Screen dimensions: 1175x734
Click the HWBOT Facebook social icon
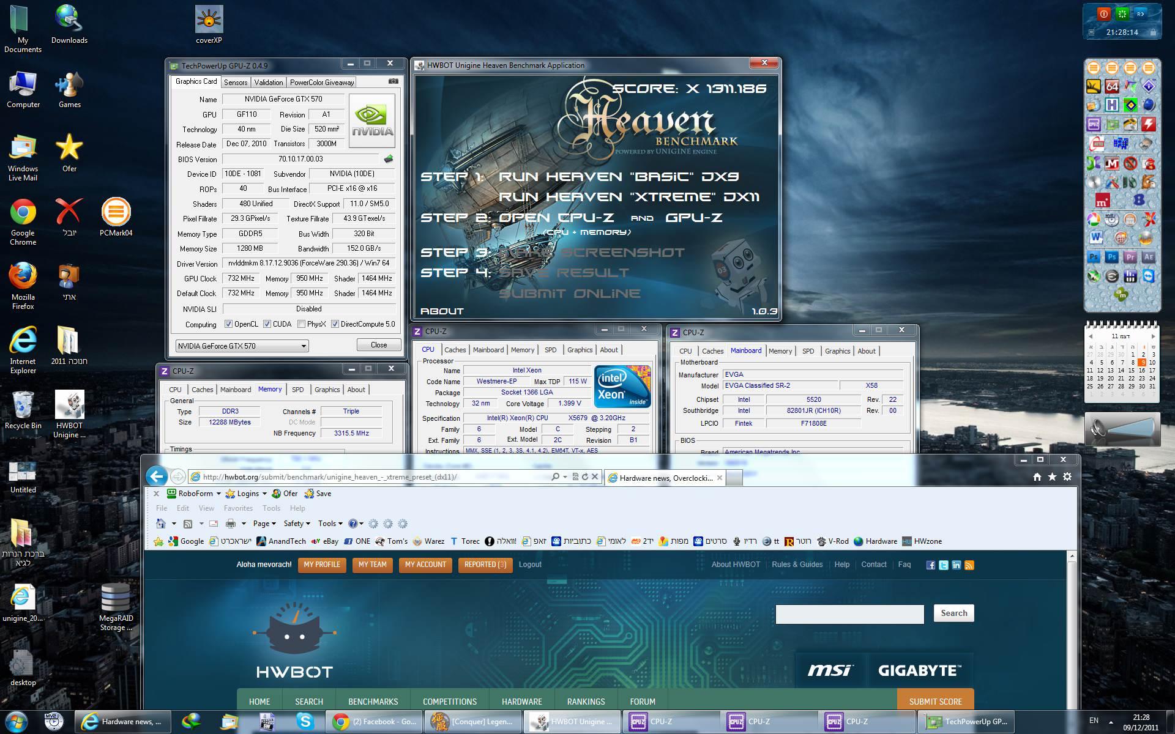(x=931, y=565)
